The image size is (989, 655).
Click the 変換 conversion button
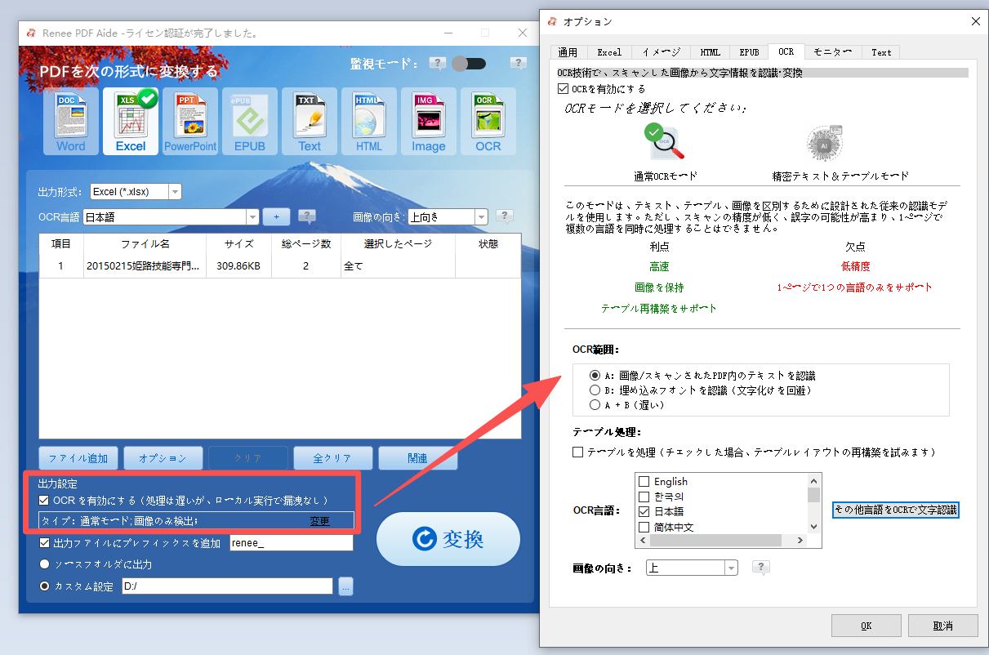(x=448, y=539)
